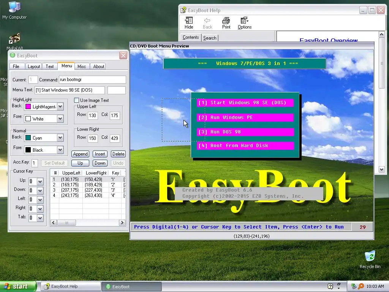Viewport: 389px width, 292px height.
Task: Switch to the Layout tab
Action: (x=34, y=66)
